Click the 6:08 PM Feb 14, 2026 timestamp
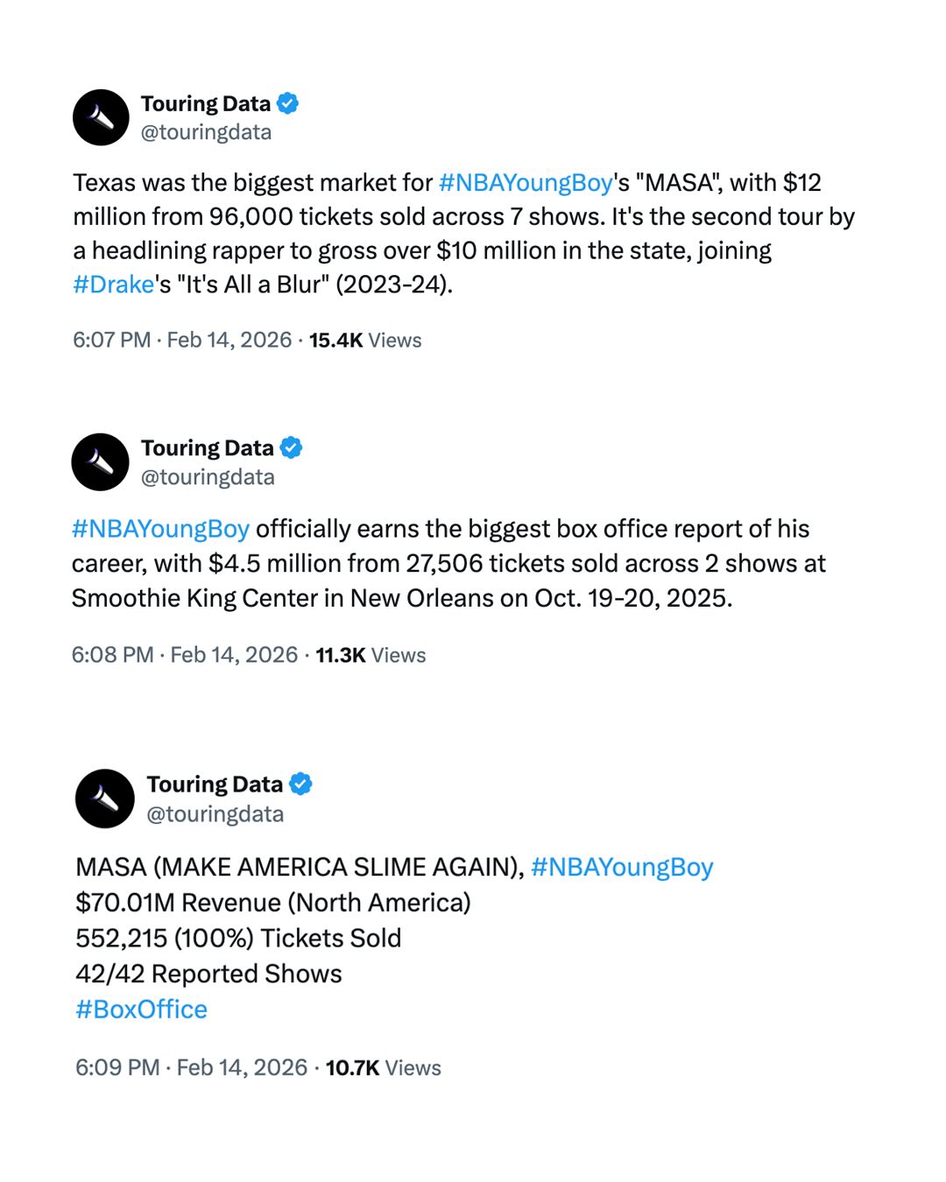 [185, 655]
